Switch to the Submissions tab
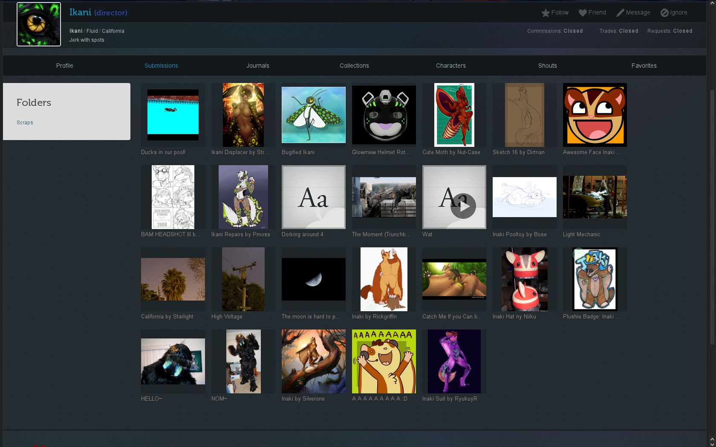The height and width of the screenshot is (447, 716). [x=161, y=66]
